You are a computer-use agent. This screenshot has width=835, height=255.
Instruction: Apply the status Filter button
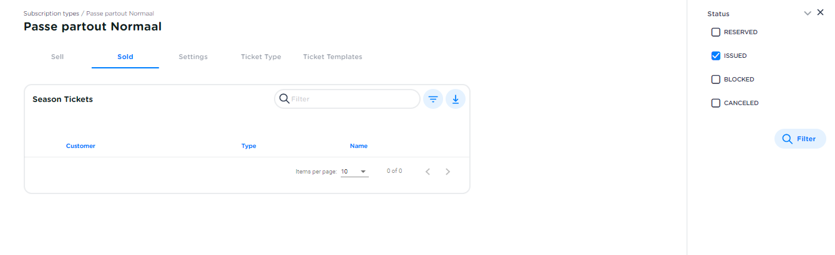tap(800, 139)
